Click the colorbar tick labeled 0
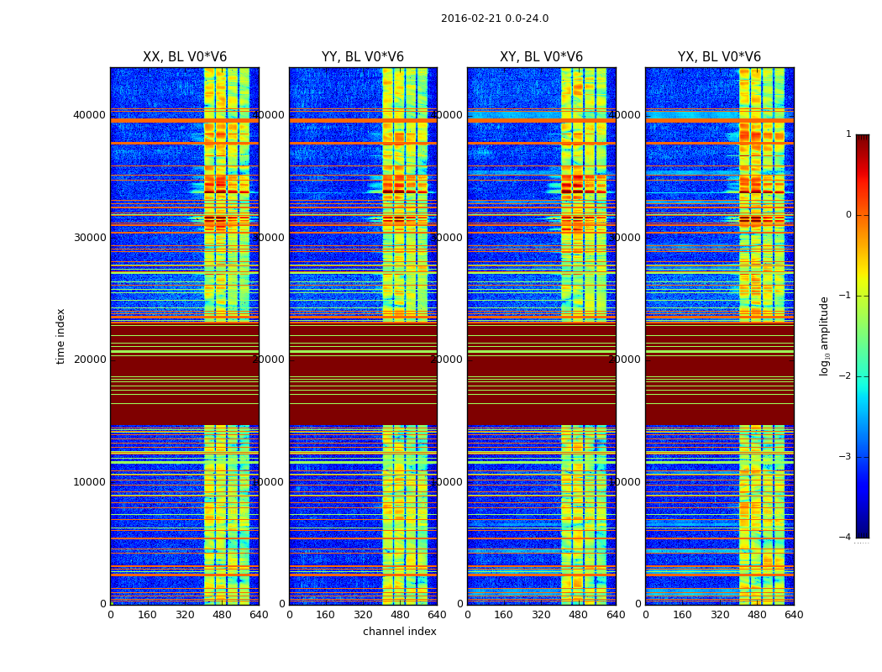This screenshot has height=672, width=882. point(848,215)
